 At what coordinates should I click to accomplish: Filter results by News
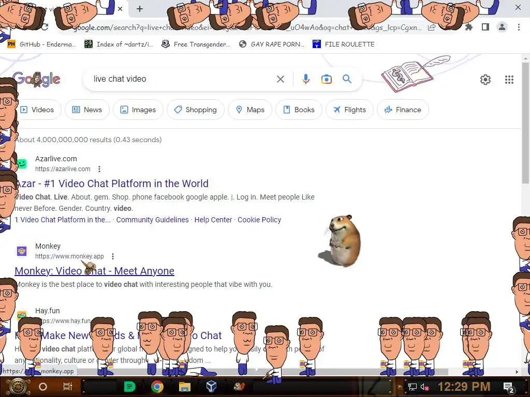coord(87,110)
